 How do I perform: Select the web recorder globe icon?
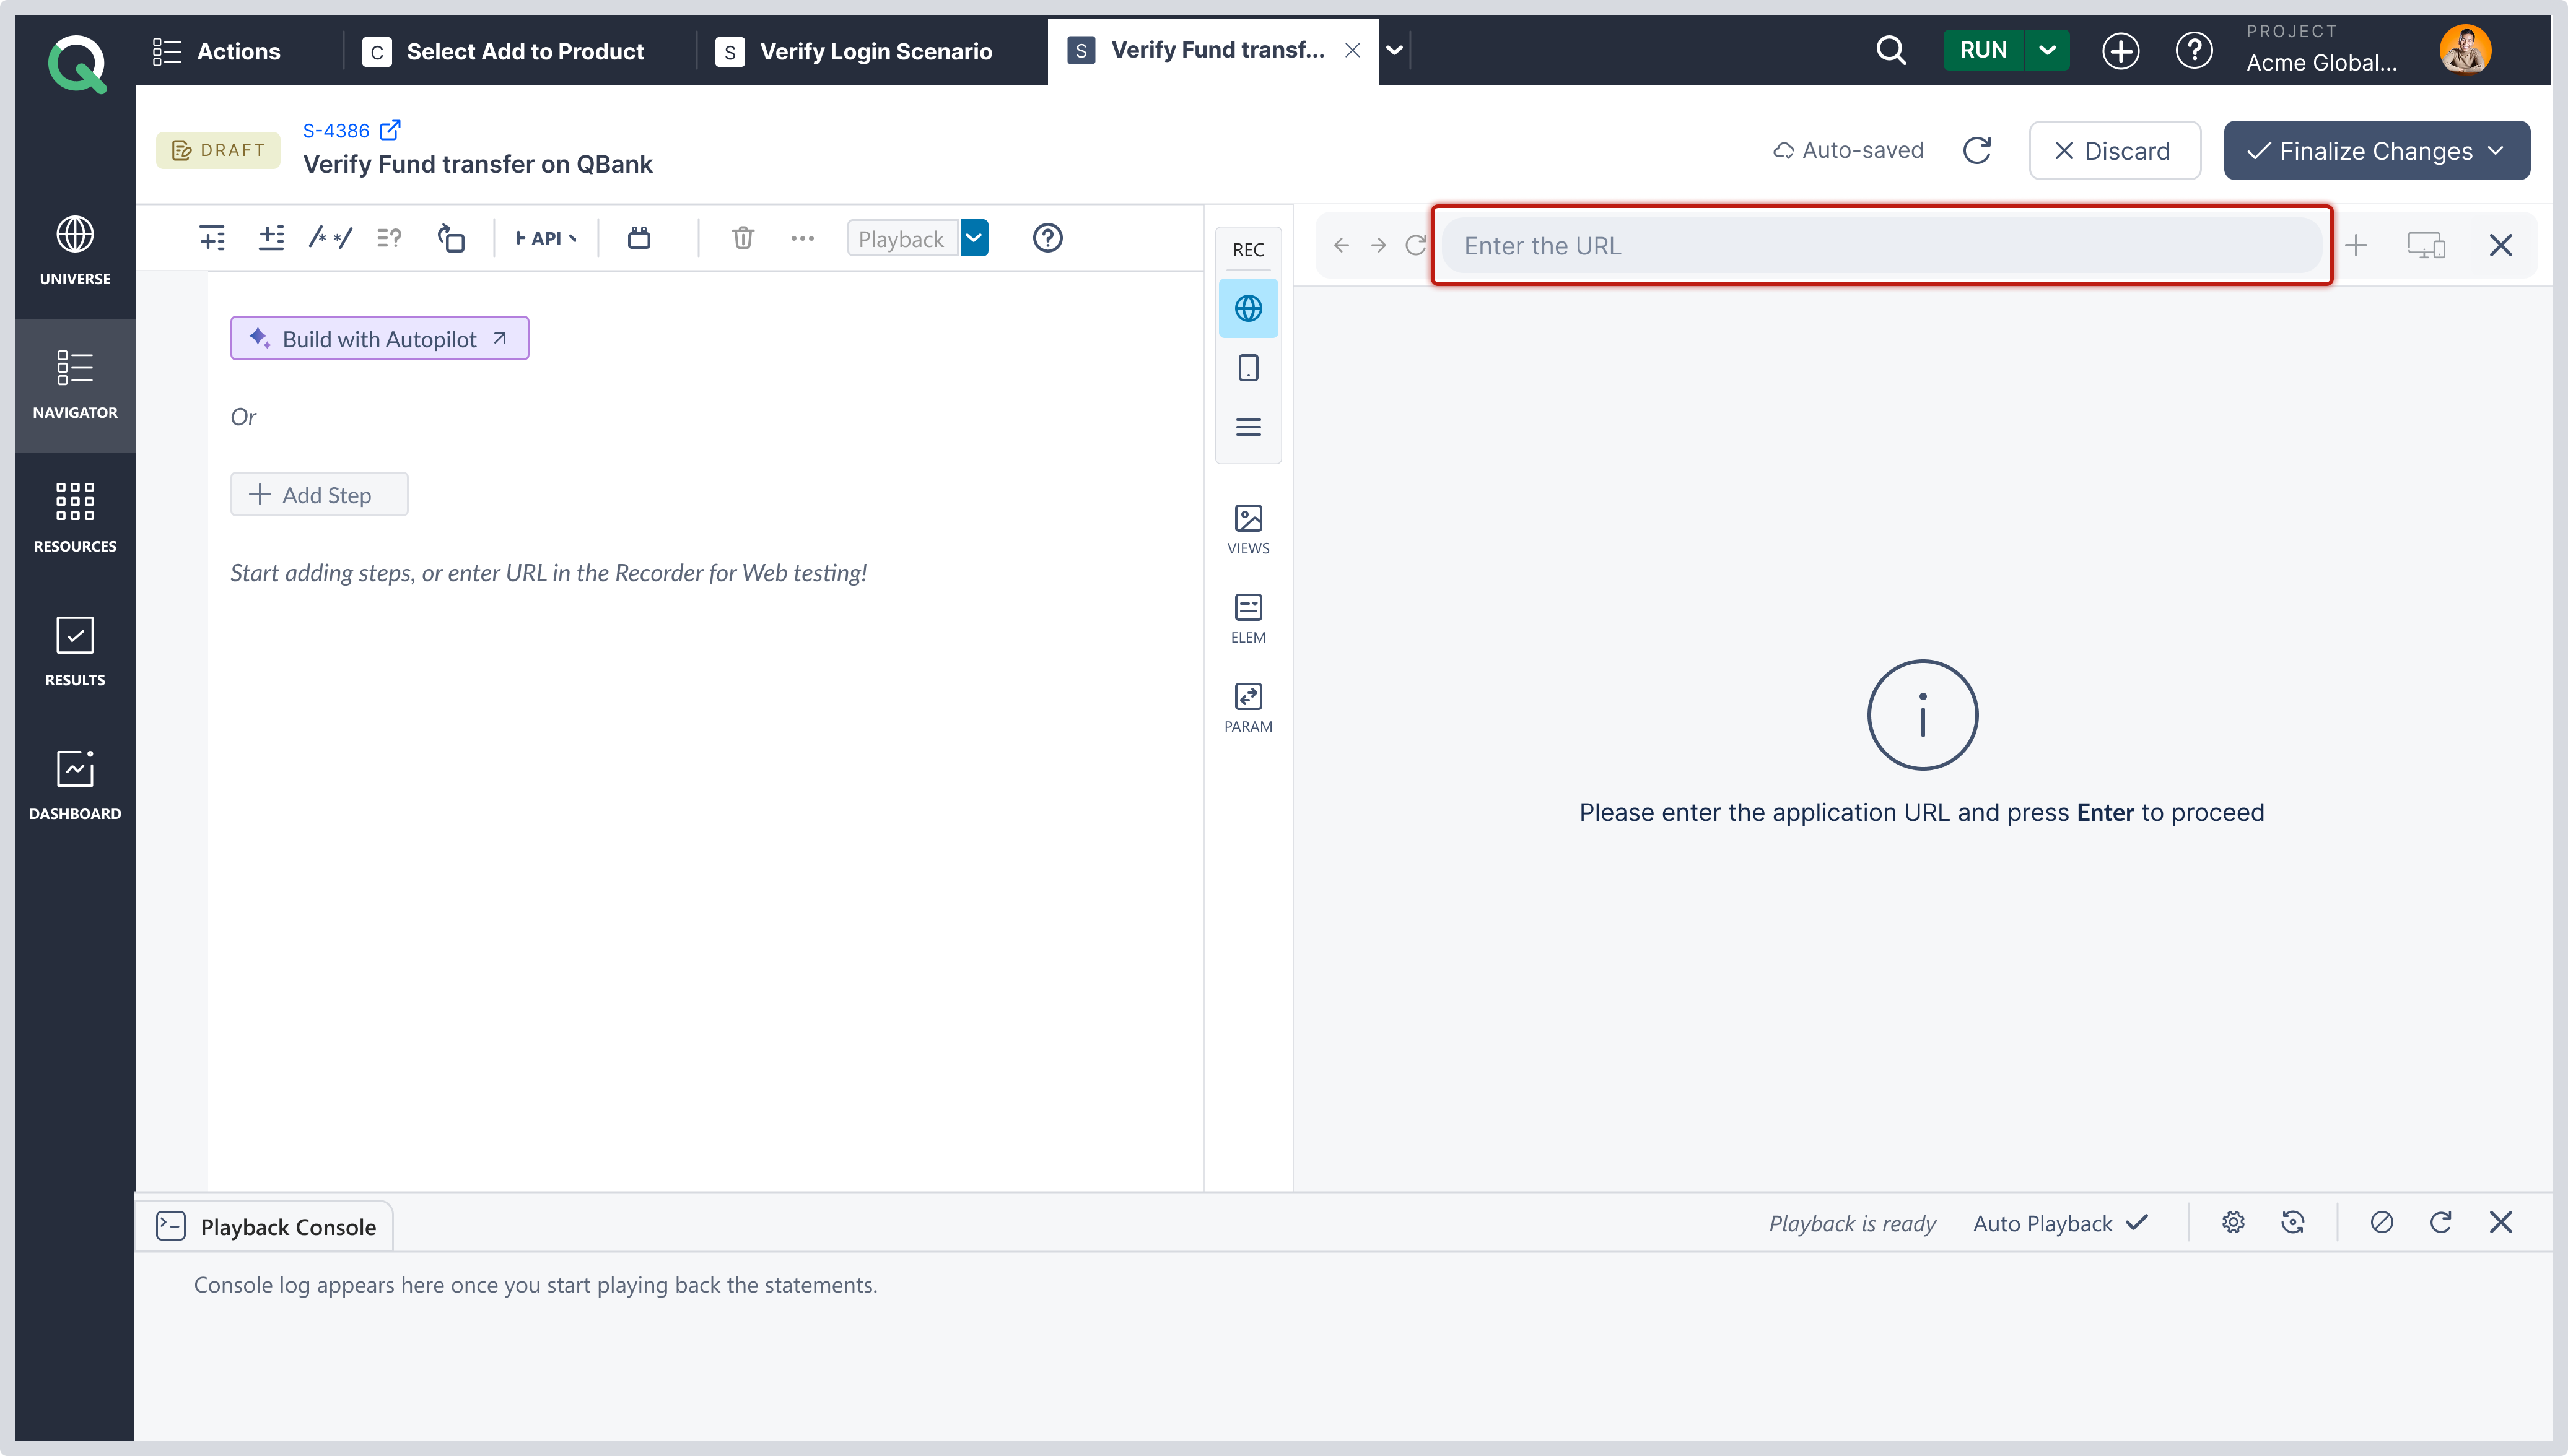pos(1247,308)
